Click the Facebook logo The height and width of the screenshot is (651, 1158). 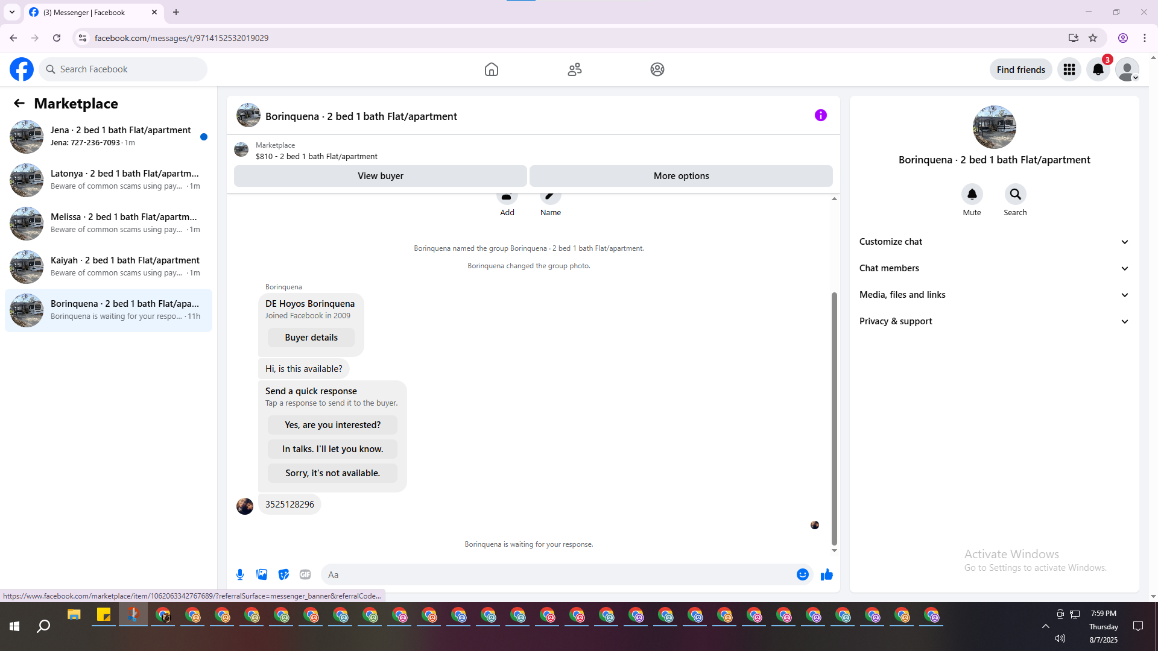[x=22, y=69]
